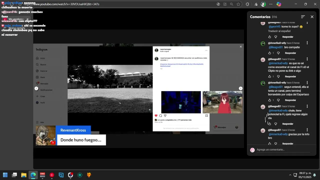This screenshot has width=320, height=180.
Task: Open browser Extensions puzzle icon
Action: pyautogui.click(x=247, y=4)
